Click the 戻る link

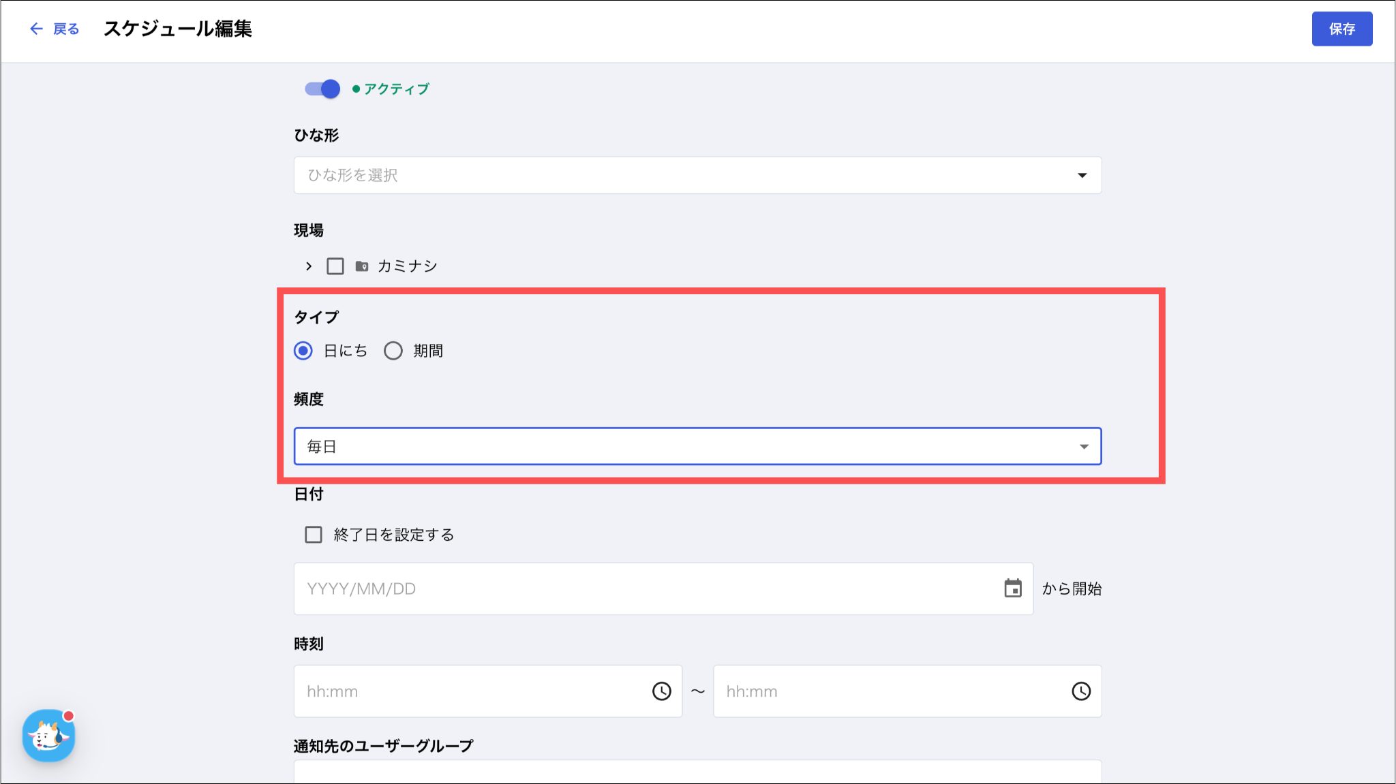(66, 29)
